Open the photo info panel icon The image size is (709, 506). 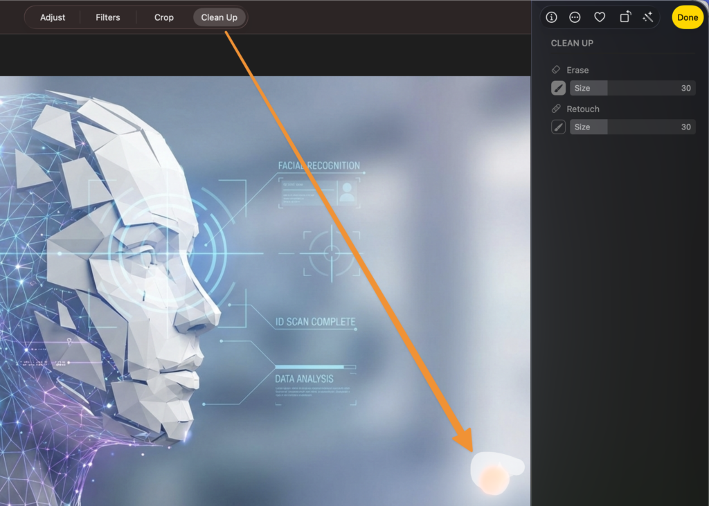[552, 17]
